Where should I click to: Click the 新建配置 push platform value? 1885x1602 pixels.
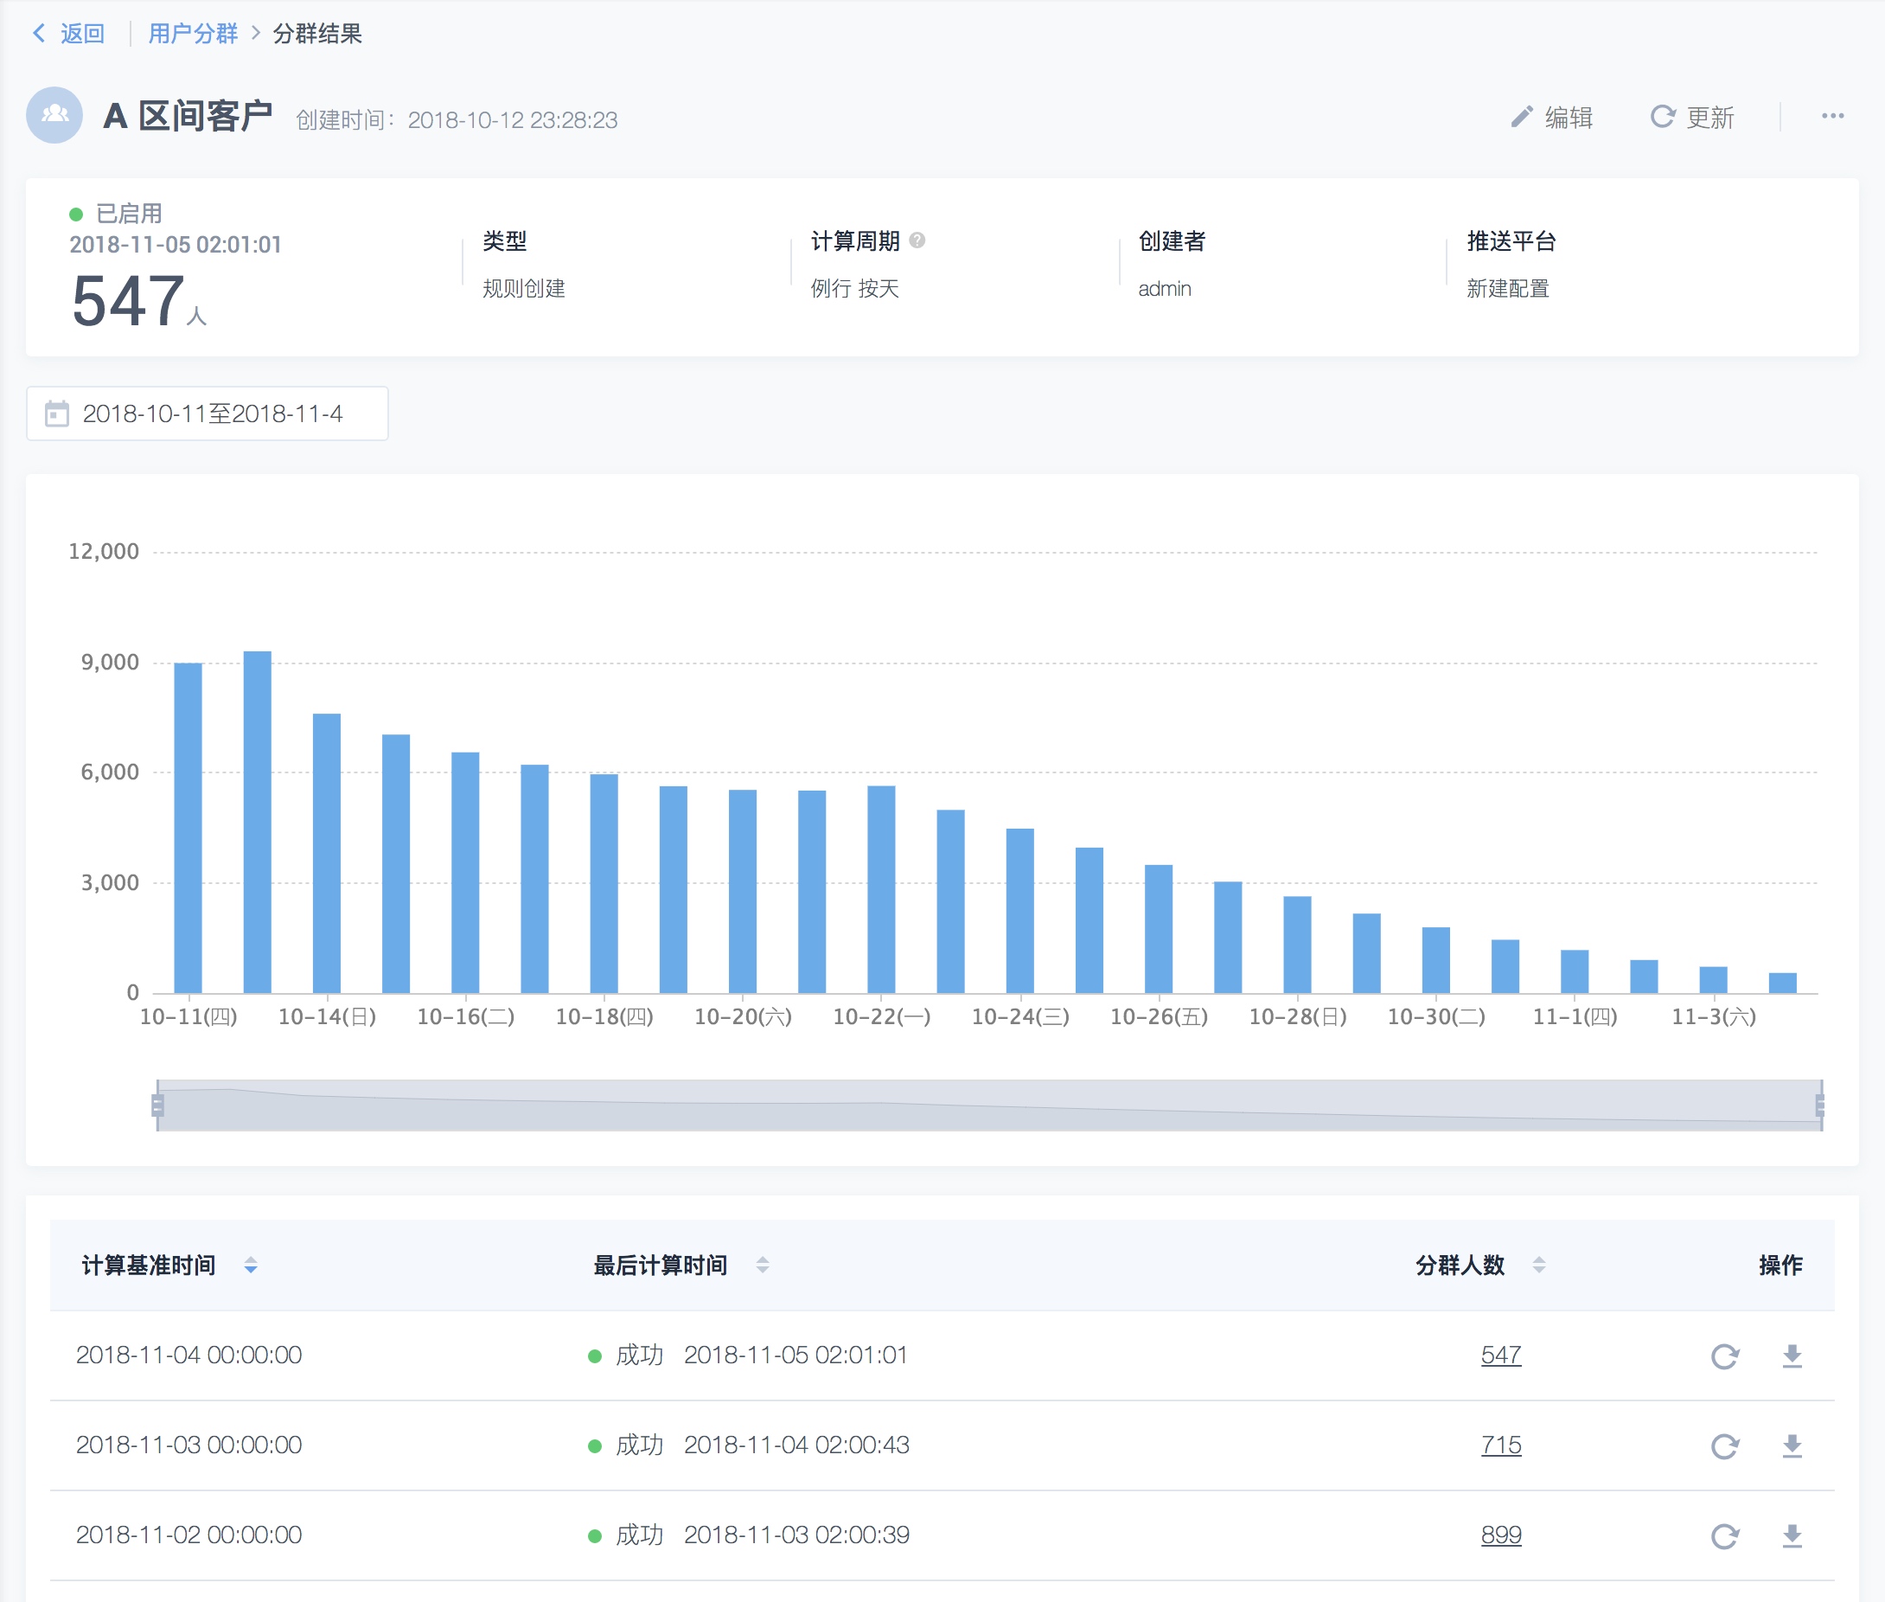coord(1507,289)
